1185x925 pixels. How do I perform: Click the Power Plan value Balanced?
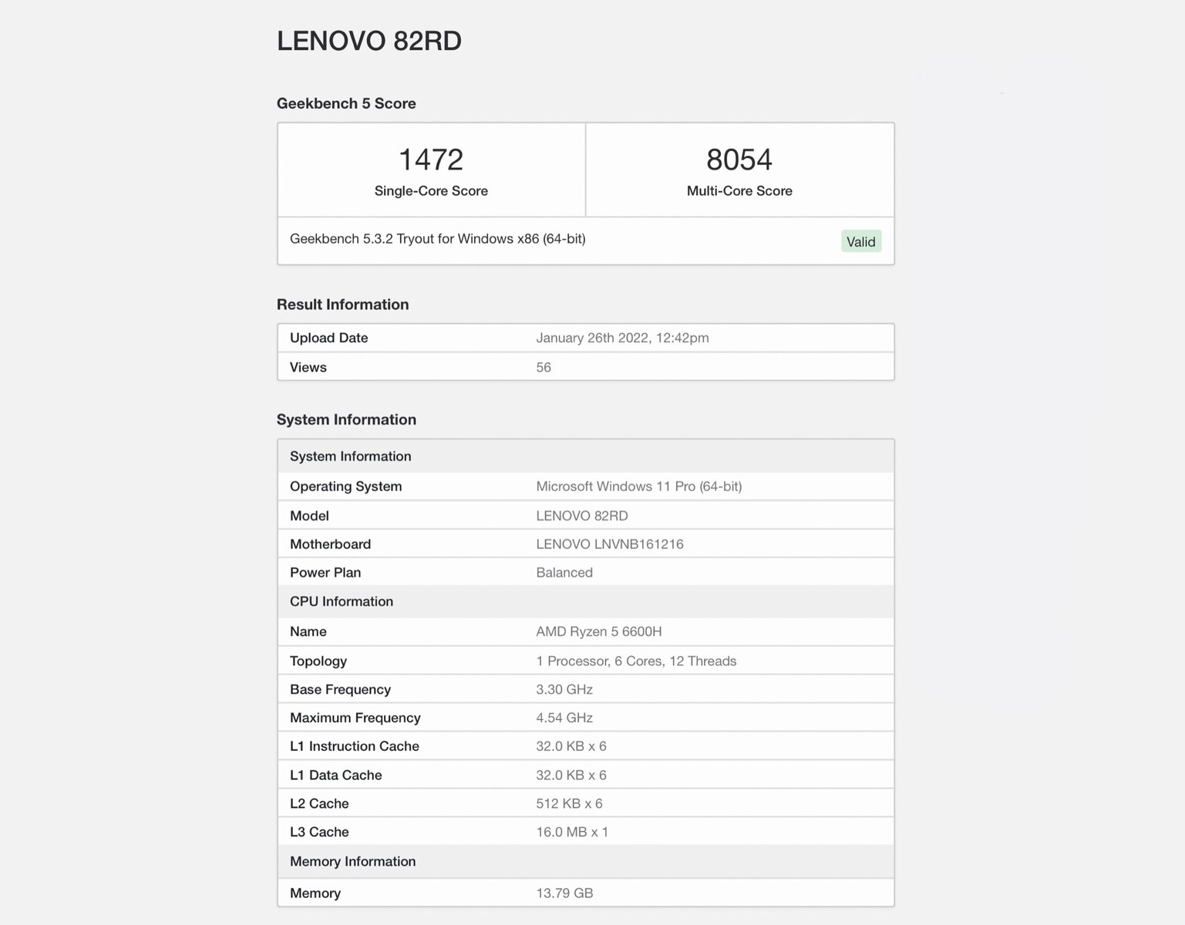(564, 573)
